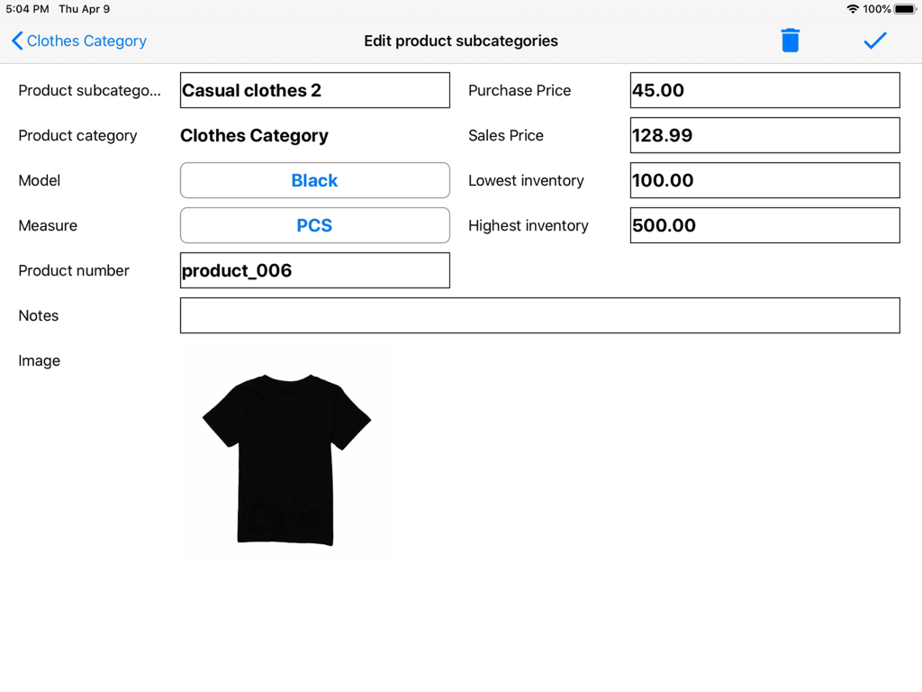The width and height of the screenshot is (922, 692).
Task: Click the empty Notes field
Action: tap(540, 315)
